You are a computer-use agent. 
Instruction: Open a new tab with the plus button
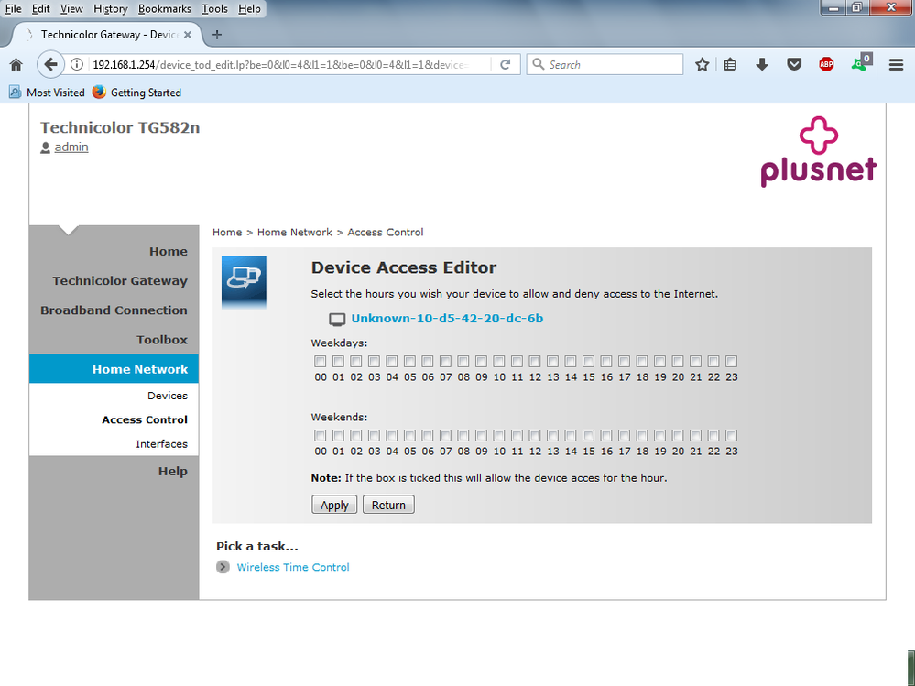click(217, 35)
